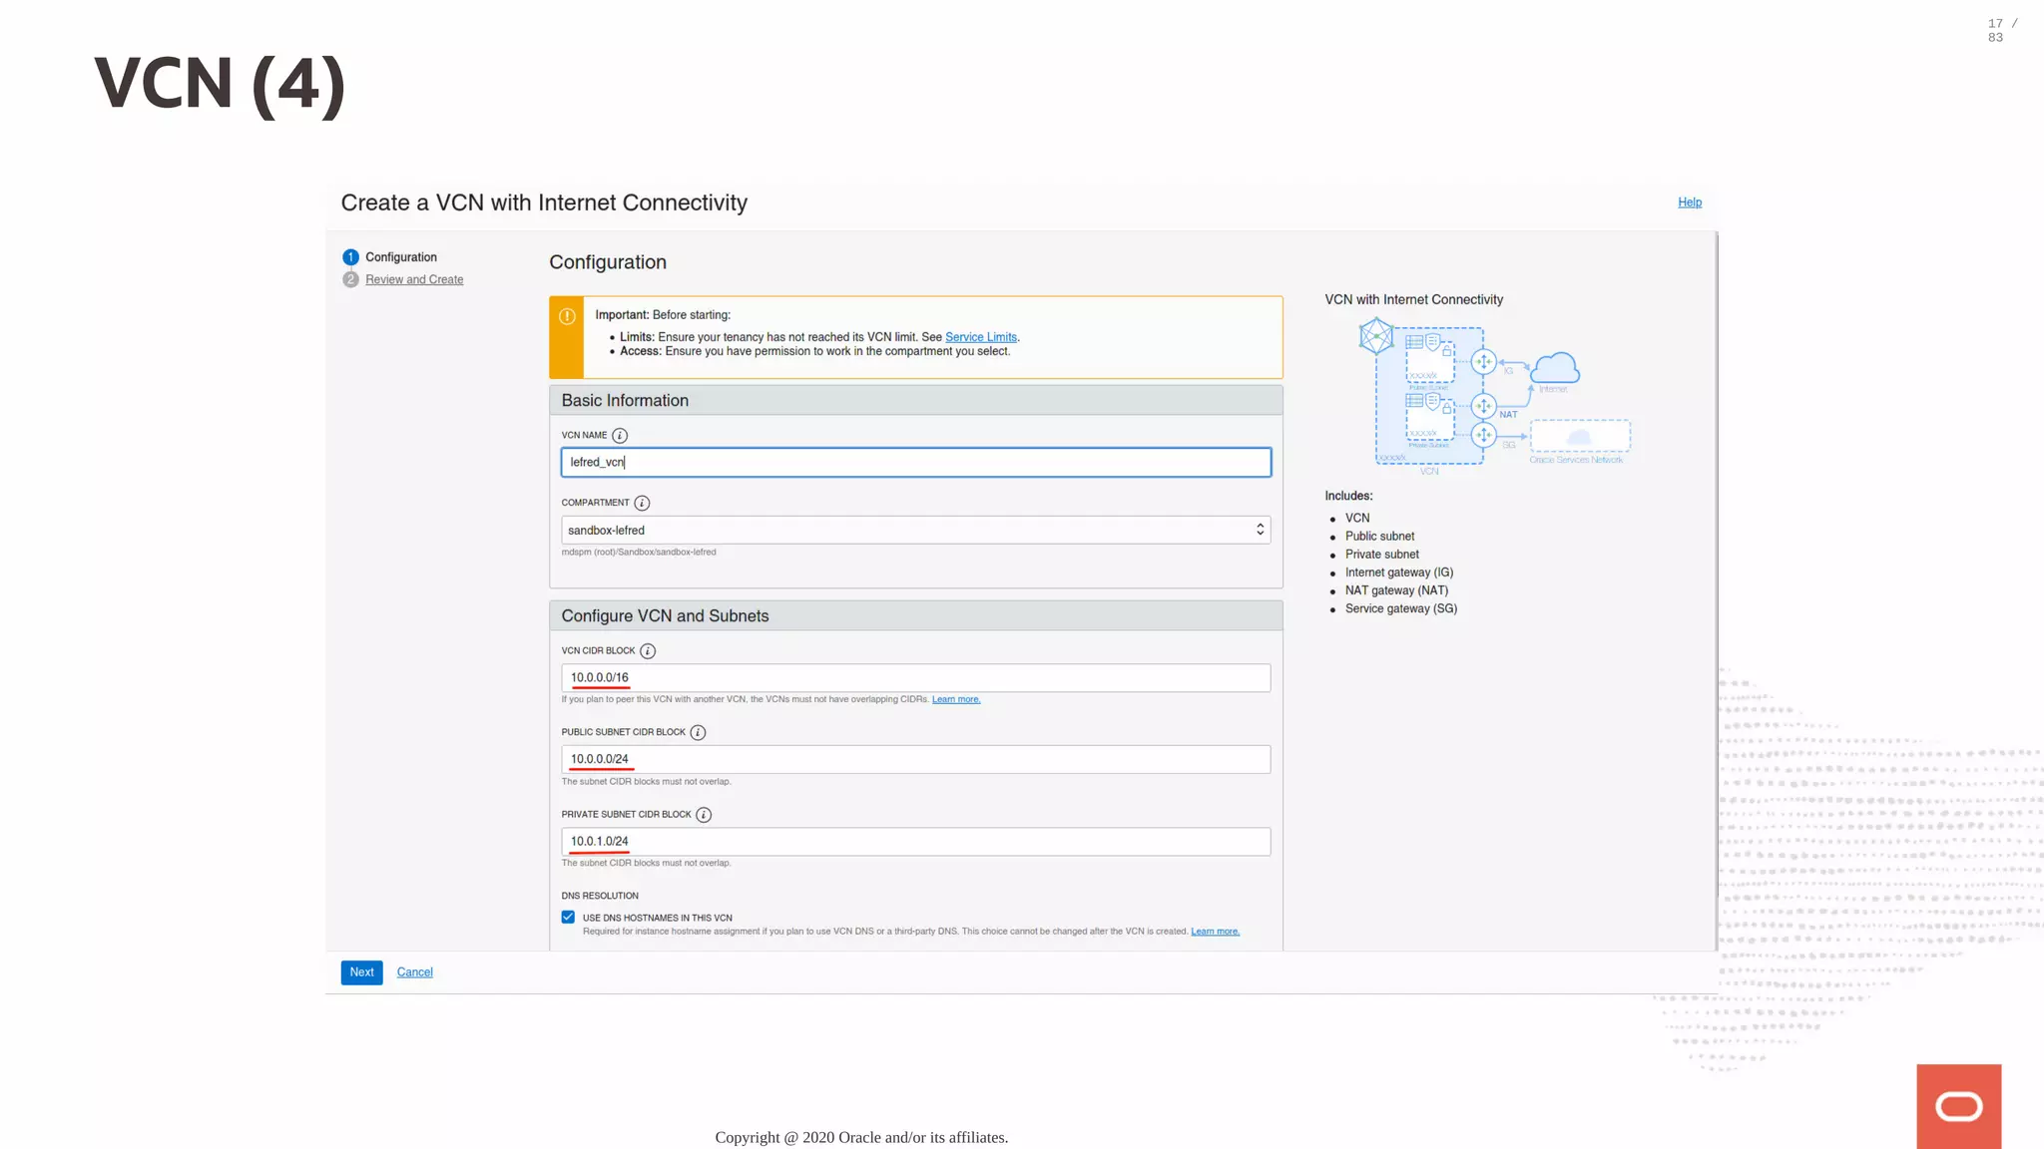Select the Configuration step
This screenshot has height=1149, width=2044.
400,257
